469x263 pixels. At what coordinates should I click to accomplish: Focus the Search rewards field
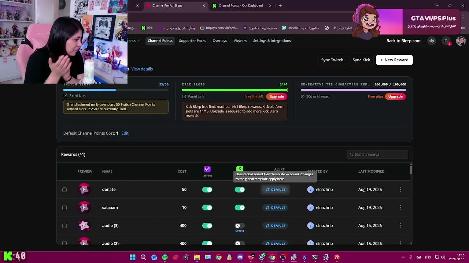[x=377, y=155]
